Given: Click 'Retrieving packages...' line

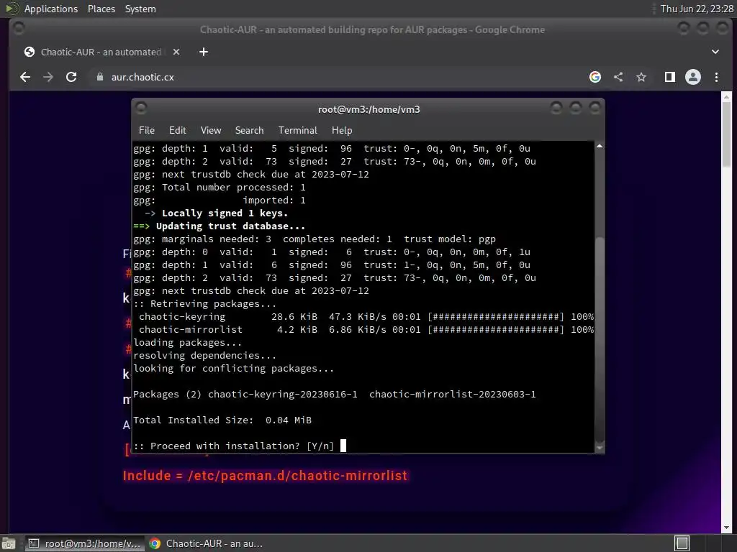Looking at the screenshot, I should tap(205, 304).
